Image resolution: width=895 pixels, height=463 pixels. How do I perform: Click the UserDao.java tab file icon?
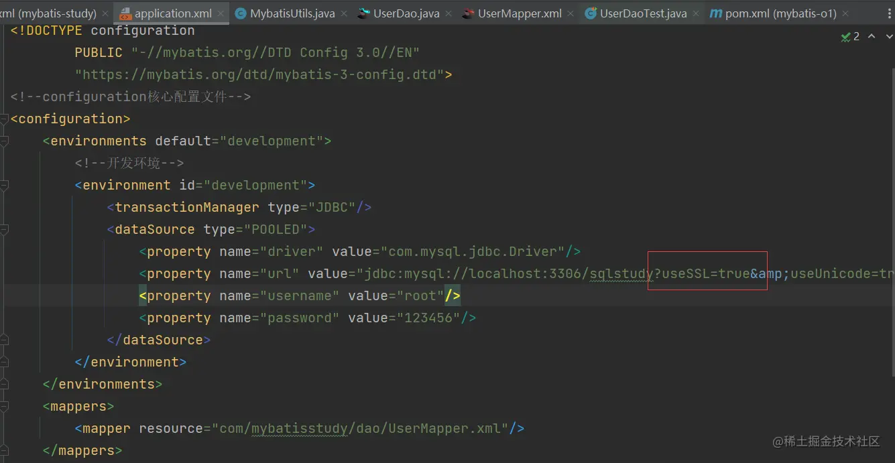pyautogui.click(x=363, y=13)
